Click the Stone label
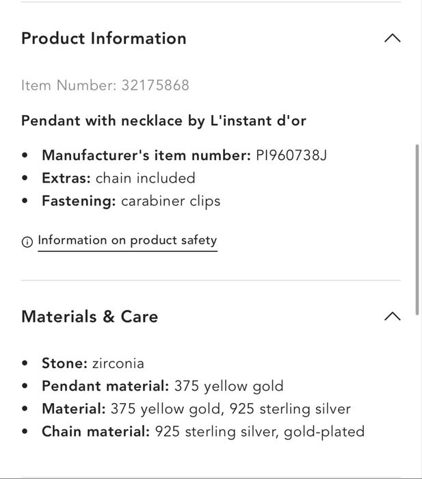 coord(64,363)
